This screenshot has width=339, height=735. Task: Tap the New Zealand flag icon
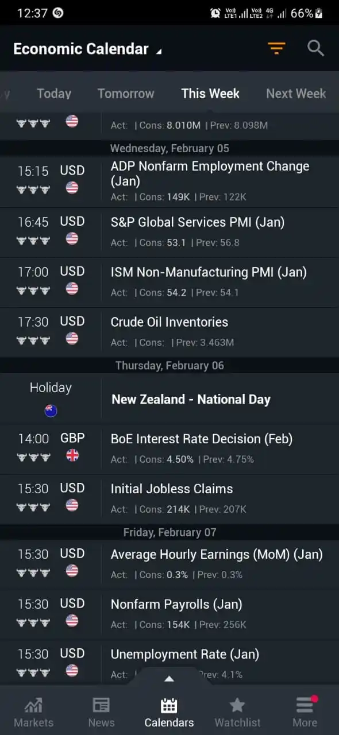(51, 411)
